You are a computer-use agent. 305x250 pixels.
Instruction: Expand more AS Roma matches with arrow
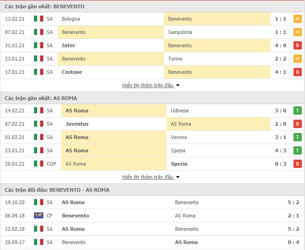[178, 177]
